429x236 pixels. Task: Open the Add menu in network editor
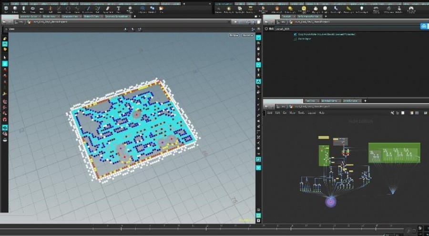(269, 113)
